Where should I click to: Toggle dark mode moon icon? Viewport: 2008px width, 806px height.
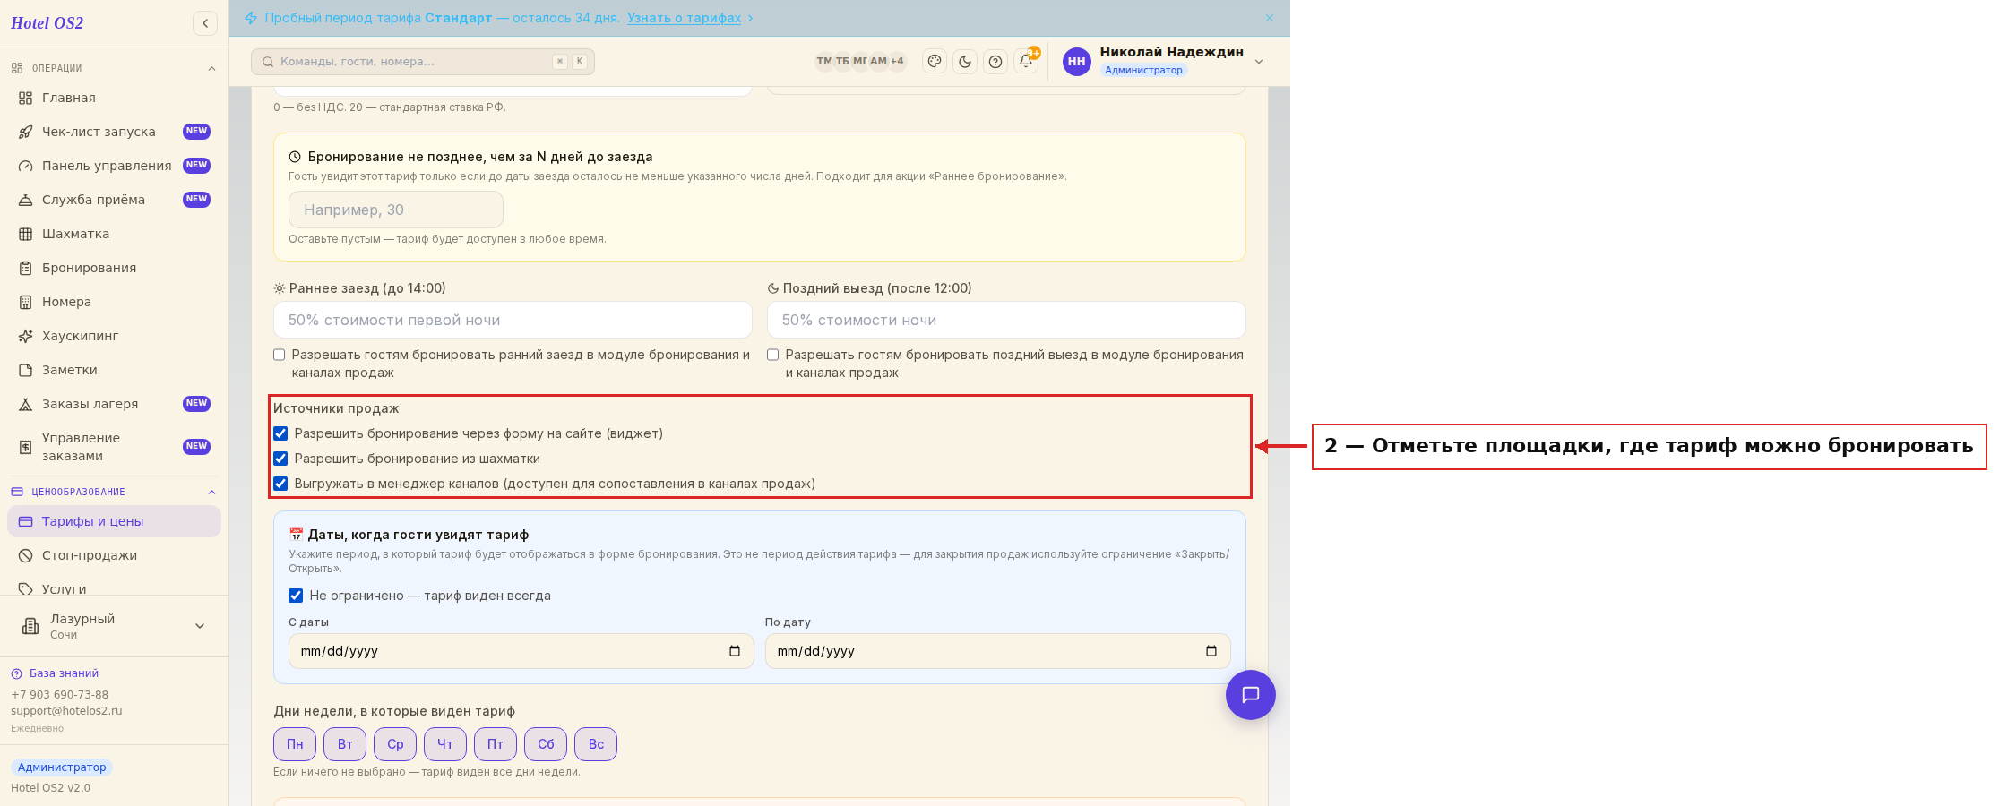pos(965,62)
